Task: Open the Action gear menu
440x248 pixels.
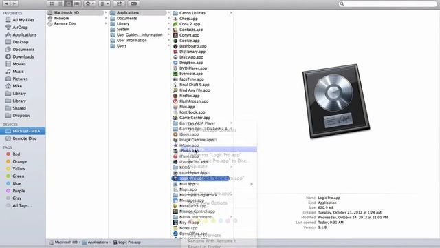Action: 90,3
